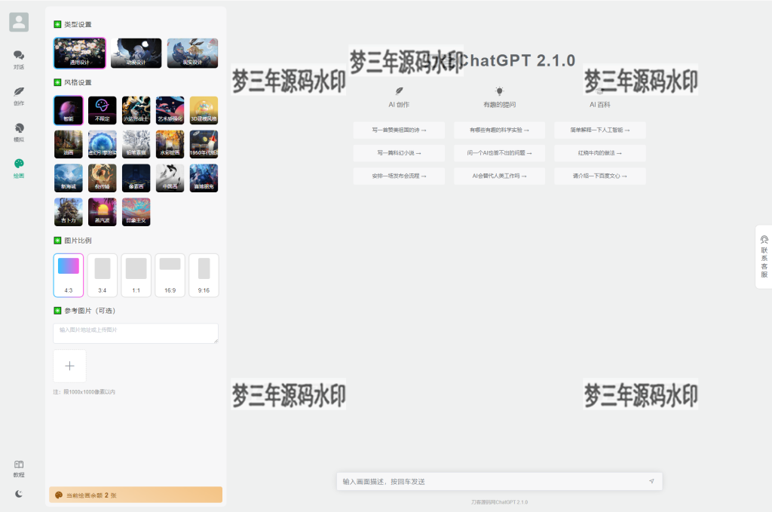Click prompt 请介绍一下百度文心
This screenshot has width=772, height=512.
coord(599,176)
